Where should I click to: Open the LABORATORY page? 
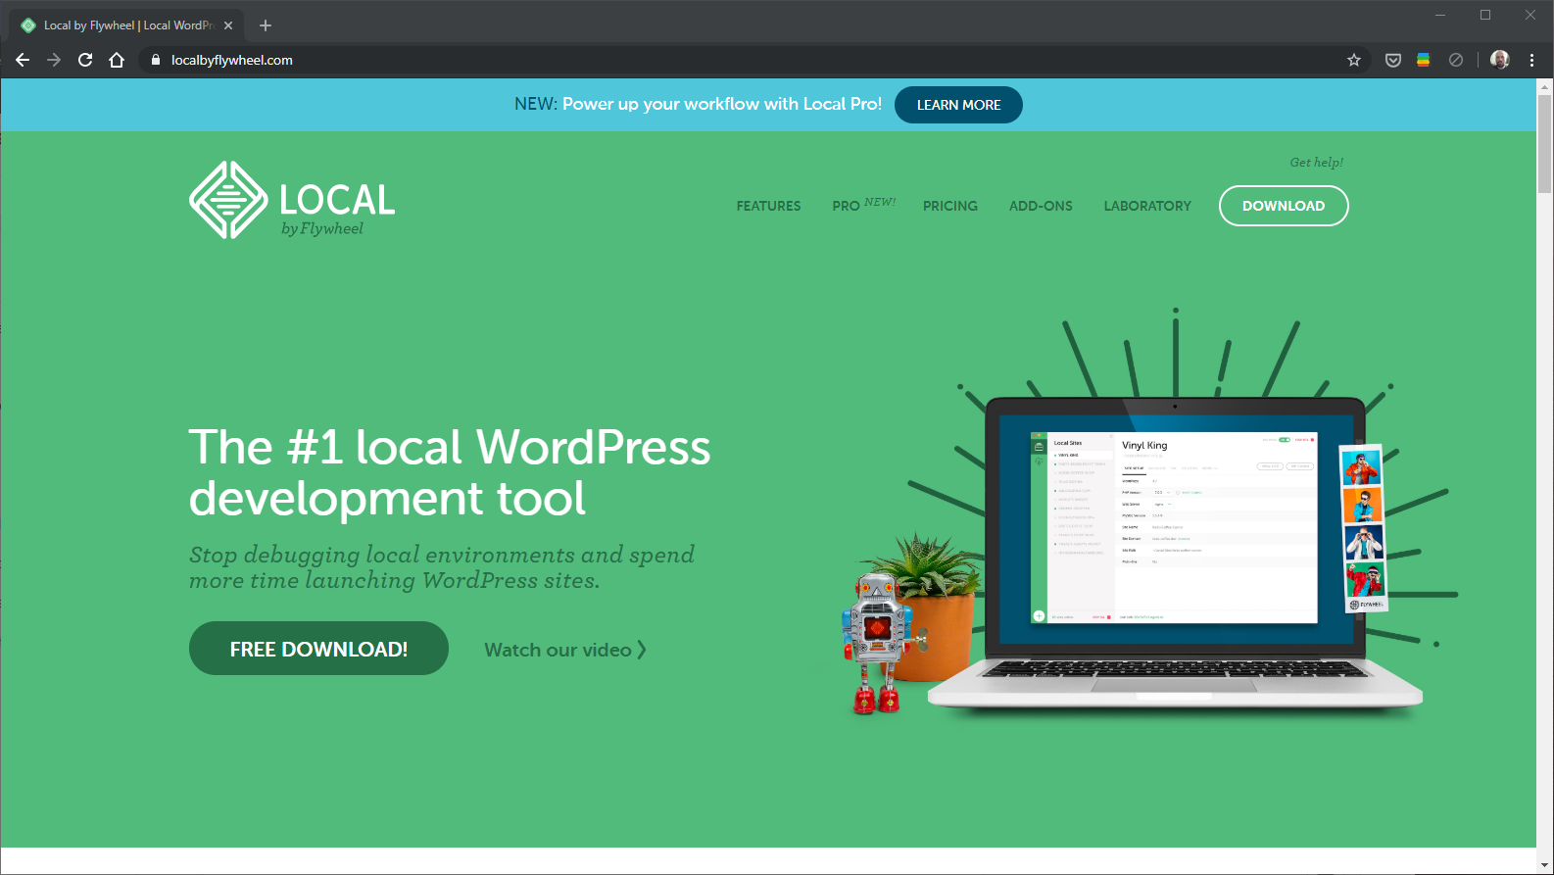click(1147, 206)
